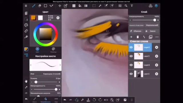The width and height of the screenshot is (183, 103).
Task: Toggle the brush list sidebar icon
Action: [x=26, y=55]
